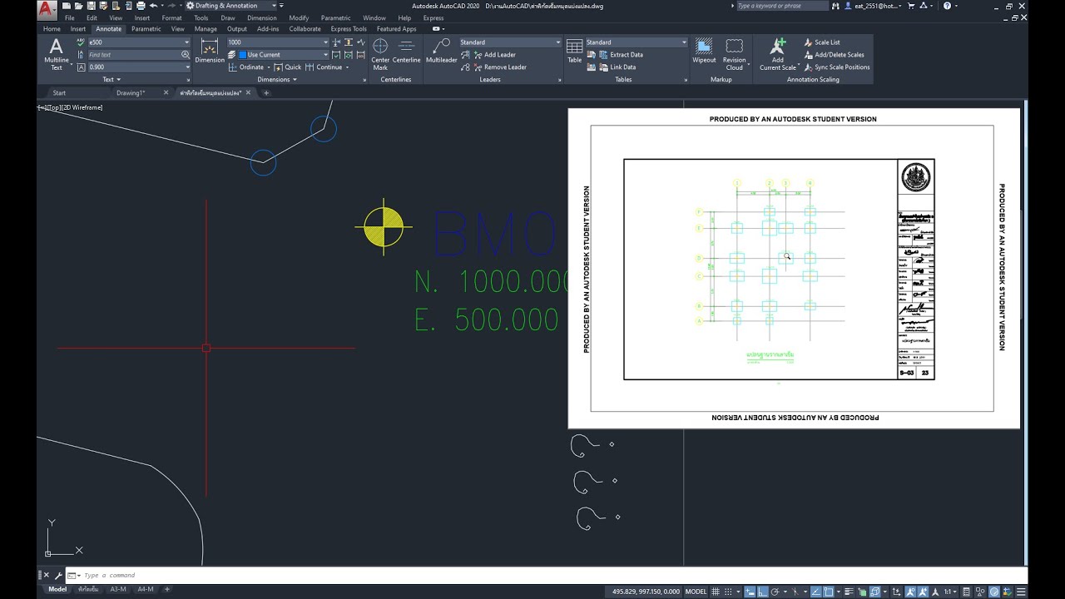Select the Quick dimension tool

pyautogui.click(x=289, y=67)
